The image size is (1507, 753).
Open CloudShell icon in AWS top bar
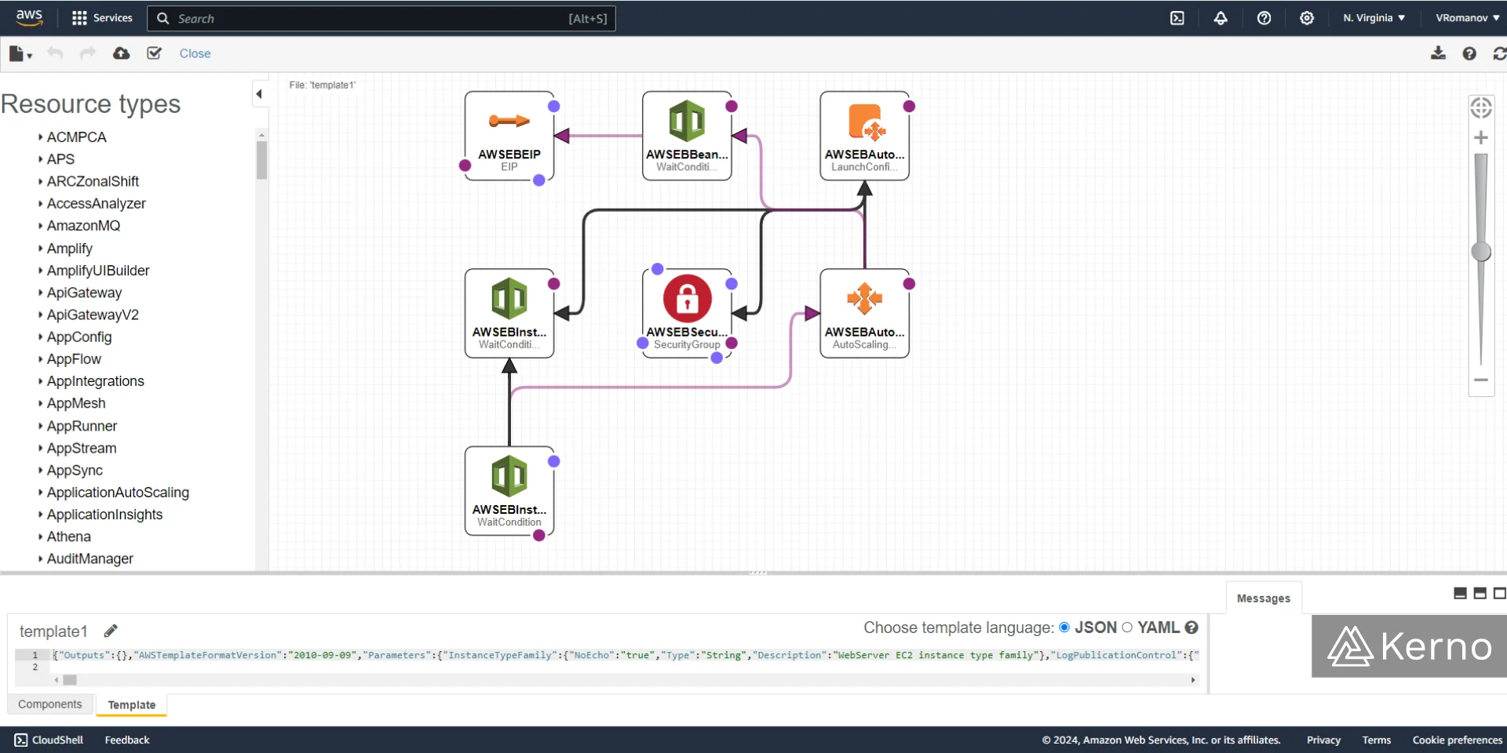click(1177, 18)
